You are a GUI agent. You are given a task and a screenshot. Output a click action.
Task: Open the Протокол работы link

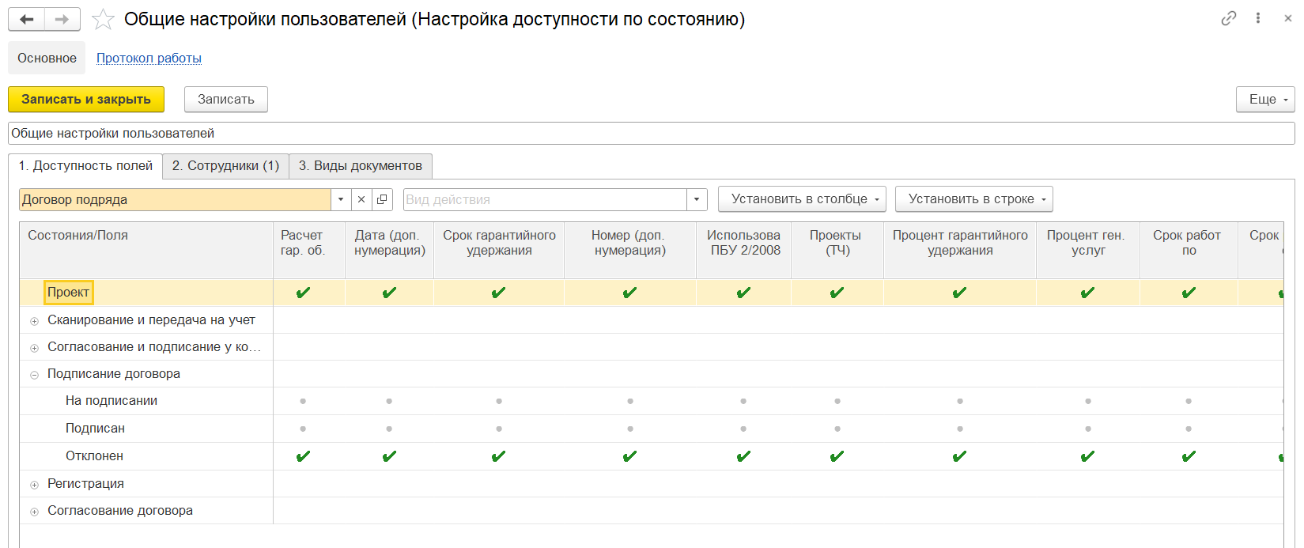[149, 58]
